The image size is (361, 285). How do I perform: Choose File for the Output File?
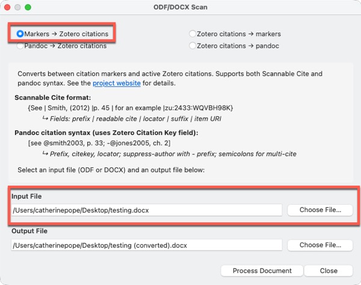pos(320,245)
